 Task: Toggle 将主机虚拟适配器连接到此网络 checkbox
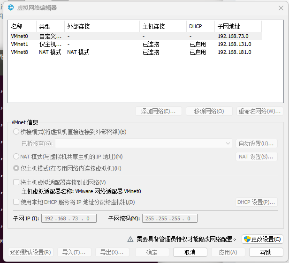click(16, 182)
